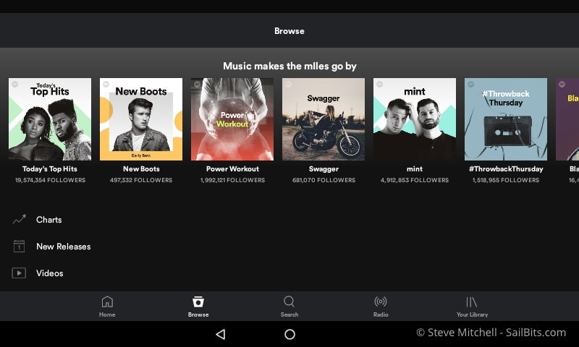Open New Boots playlist cover
This screenshot has width=579, height=347.
[x=141, y=119]
